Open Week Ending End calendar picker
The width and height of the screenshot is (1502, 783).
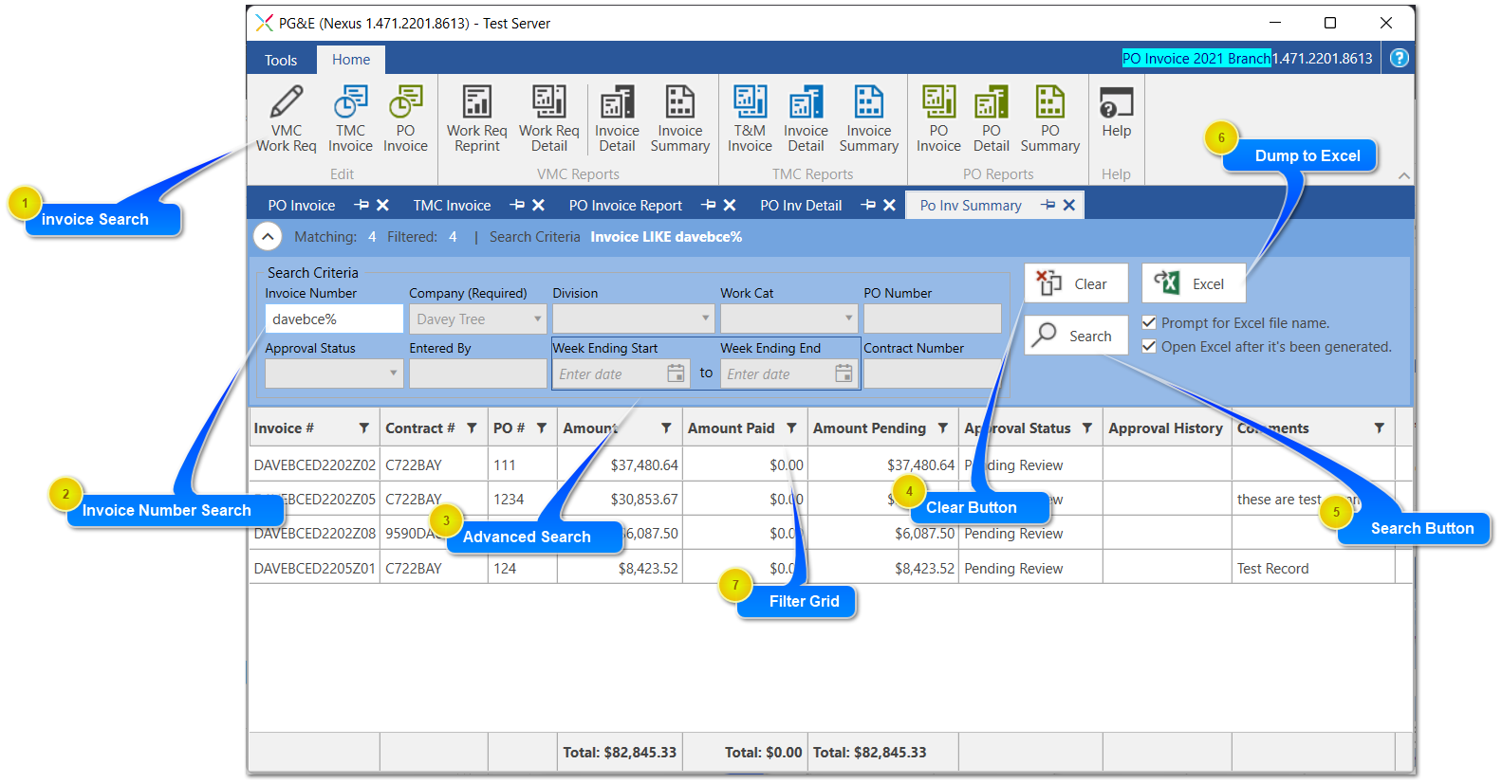[x=844, y=373]
